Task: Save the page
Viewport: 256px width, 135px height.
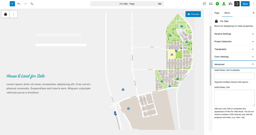Action: tap(245, 4)
